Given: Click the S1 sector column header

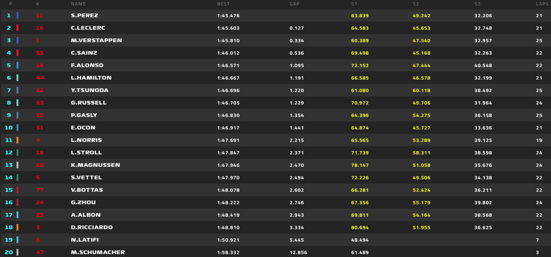Looking at the screenshot, I should [354, 4].
